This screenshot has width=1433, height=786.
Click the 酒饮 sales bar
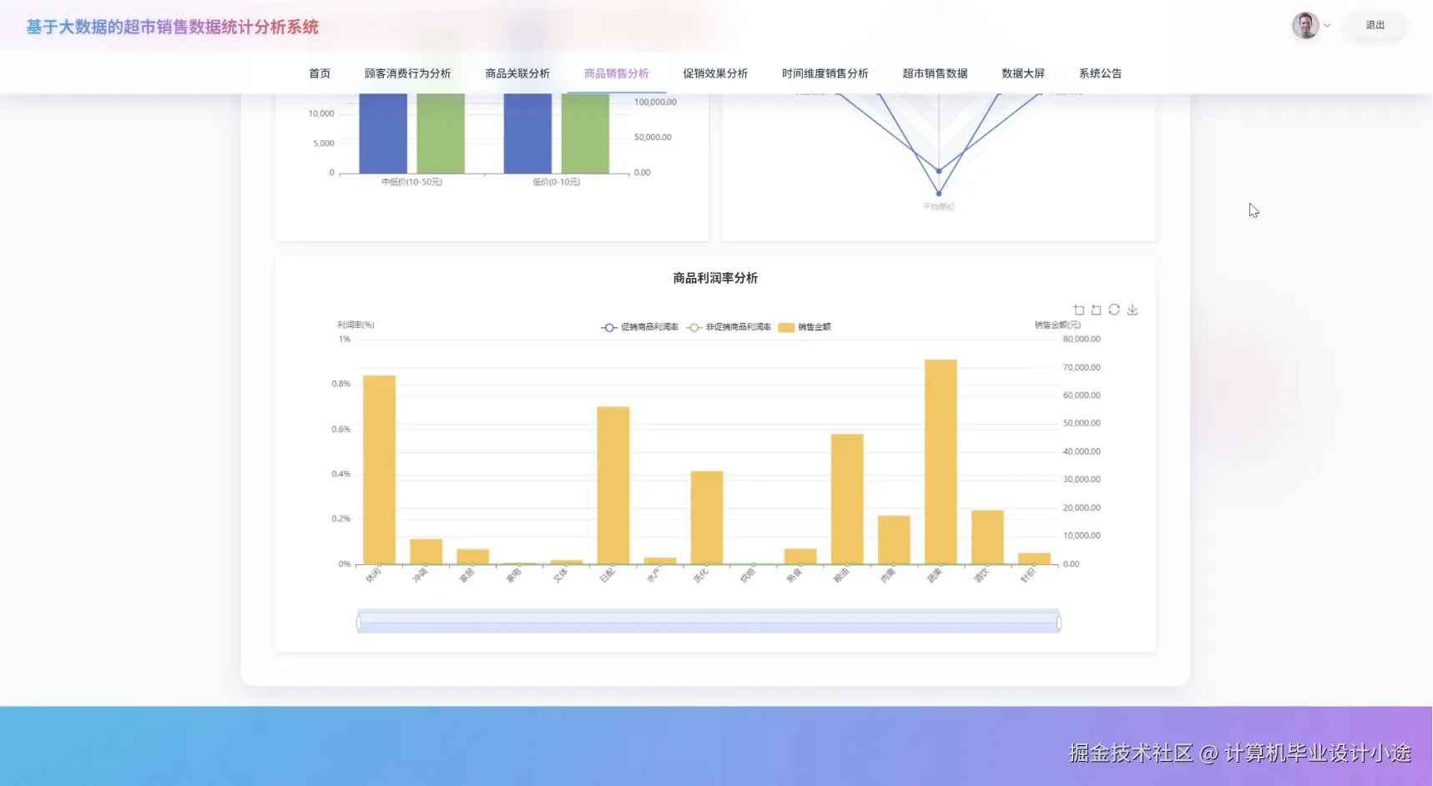click(x=987, y=537)
